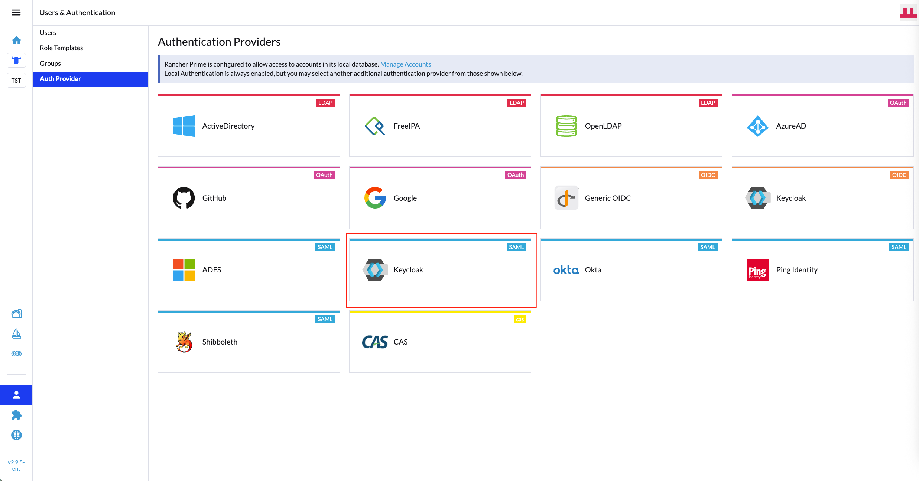Open Global Settings globe icon
The image size is (919, 481).
click(16, 435)
